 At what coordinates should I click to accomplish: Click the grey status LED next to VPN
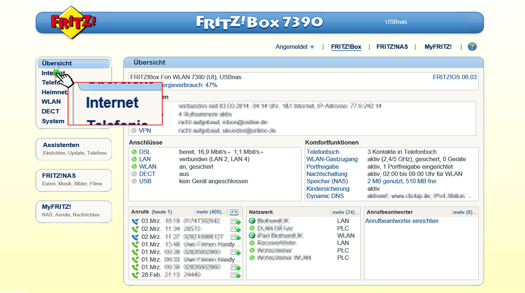click(134, 131)
